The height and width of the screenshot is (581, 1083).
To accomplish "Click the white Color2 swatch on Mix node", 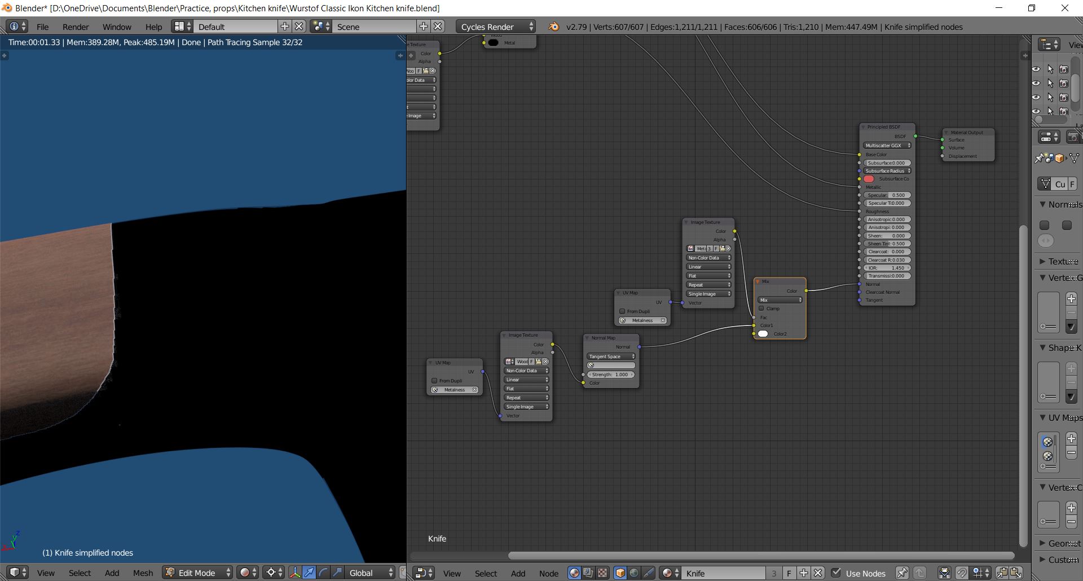I will (x=763, y=334).
